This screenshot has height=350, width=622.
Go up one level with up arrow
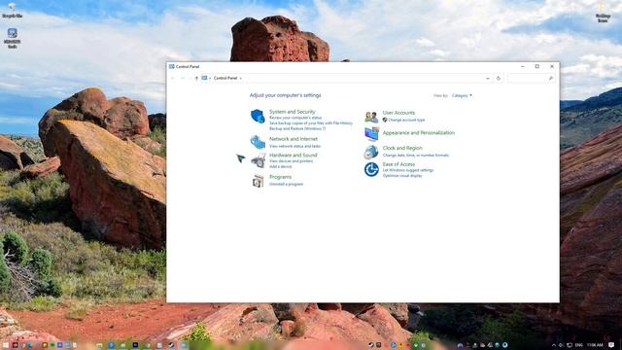point(196,78)
